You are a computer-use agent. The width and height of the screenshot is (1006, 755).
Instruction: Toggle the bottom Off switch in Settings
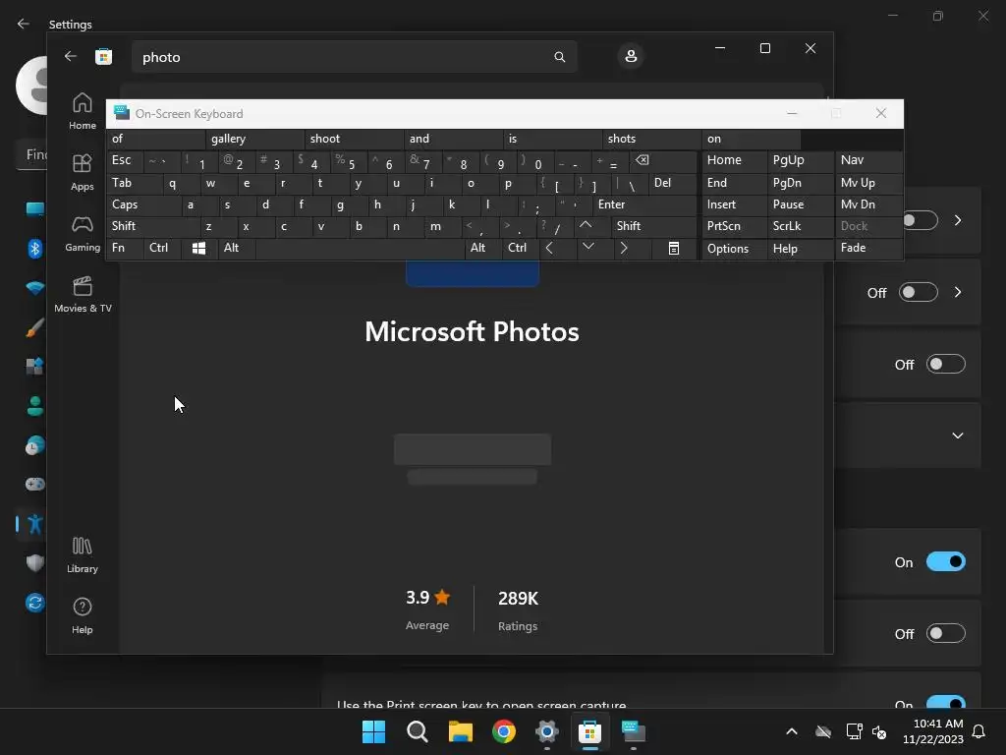946,634
